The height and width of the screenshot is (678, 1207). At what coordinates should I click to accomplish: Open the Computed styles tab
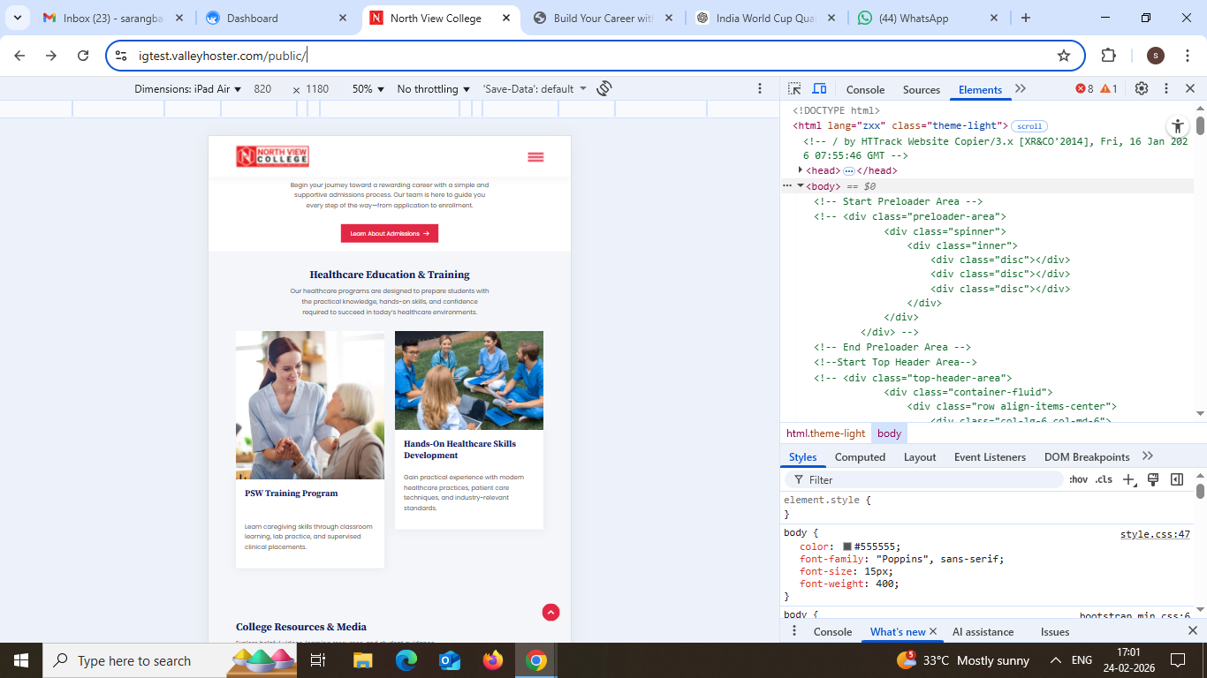pyautogui.click(x=860, y=457)
